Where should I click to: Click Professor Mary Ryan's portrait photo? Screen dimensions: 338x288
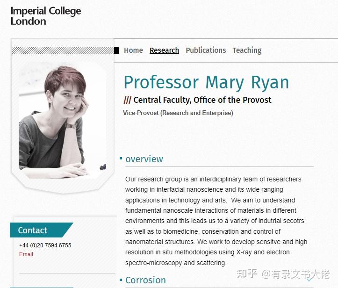[x=63, y=121]
